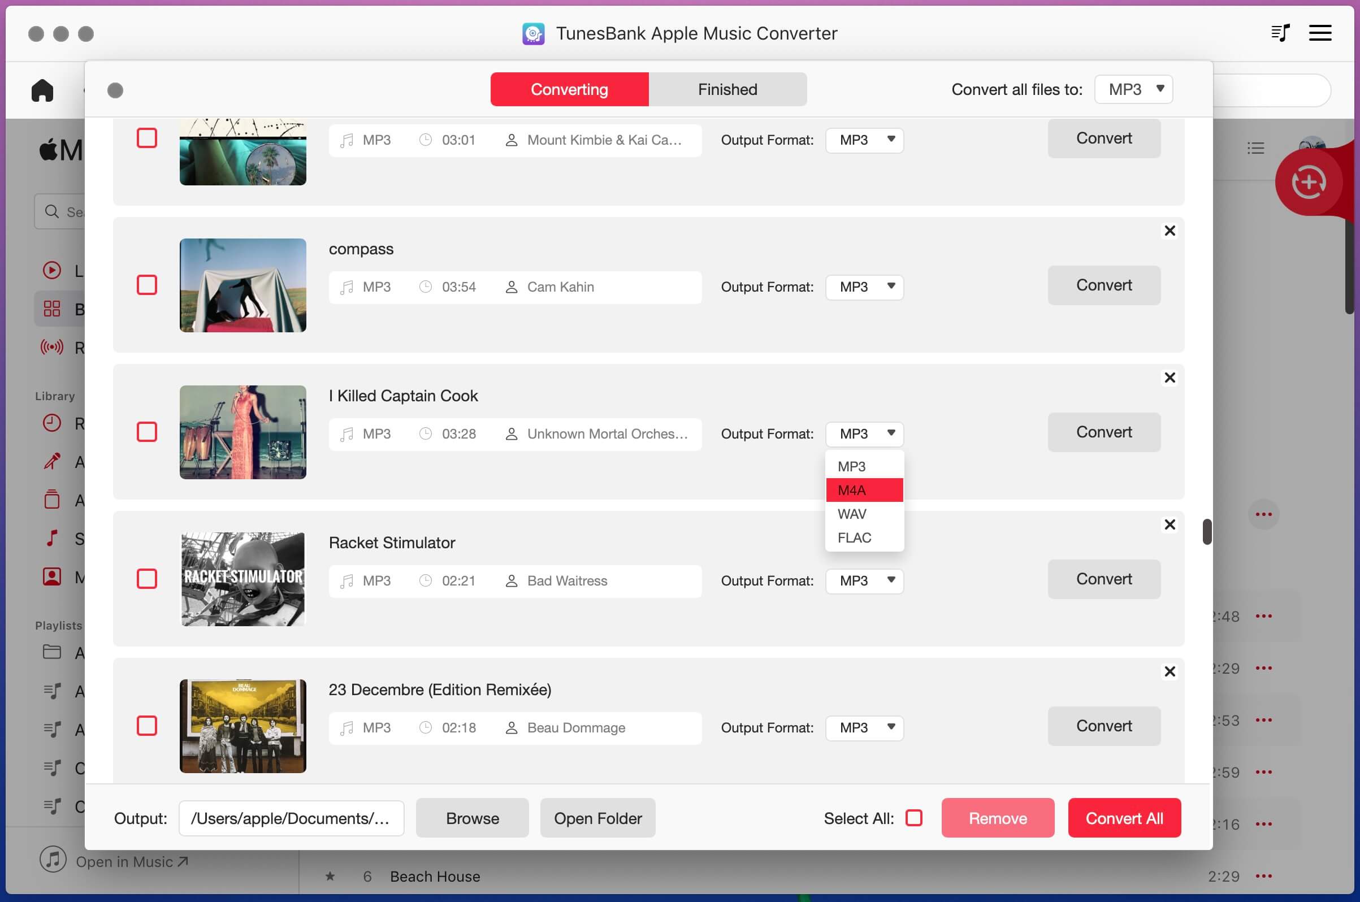
Task: Switch to the Finished tab
Action: 727,89
